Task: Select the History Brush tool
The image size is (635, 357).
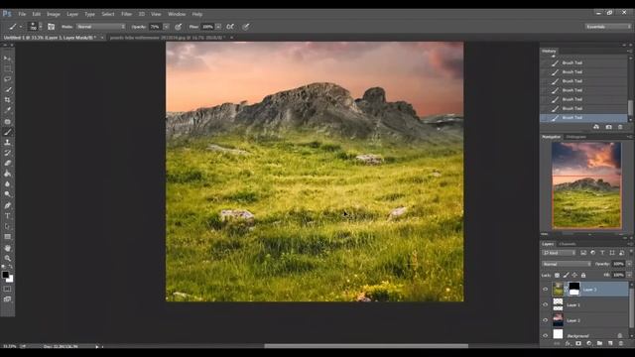Action: tap(7, 153)
